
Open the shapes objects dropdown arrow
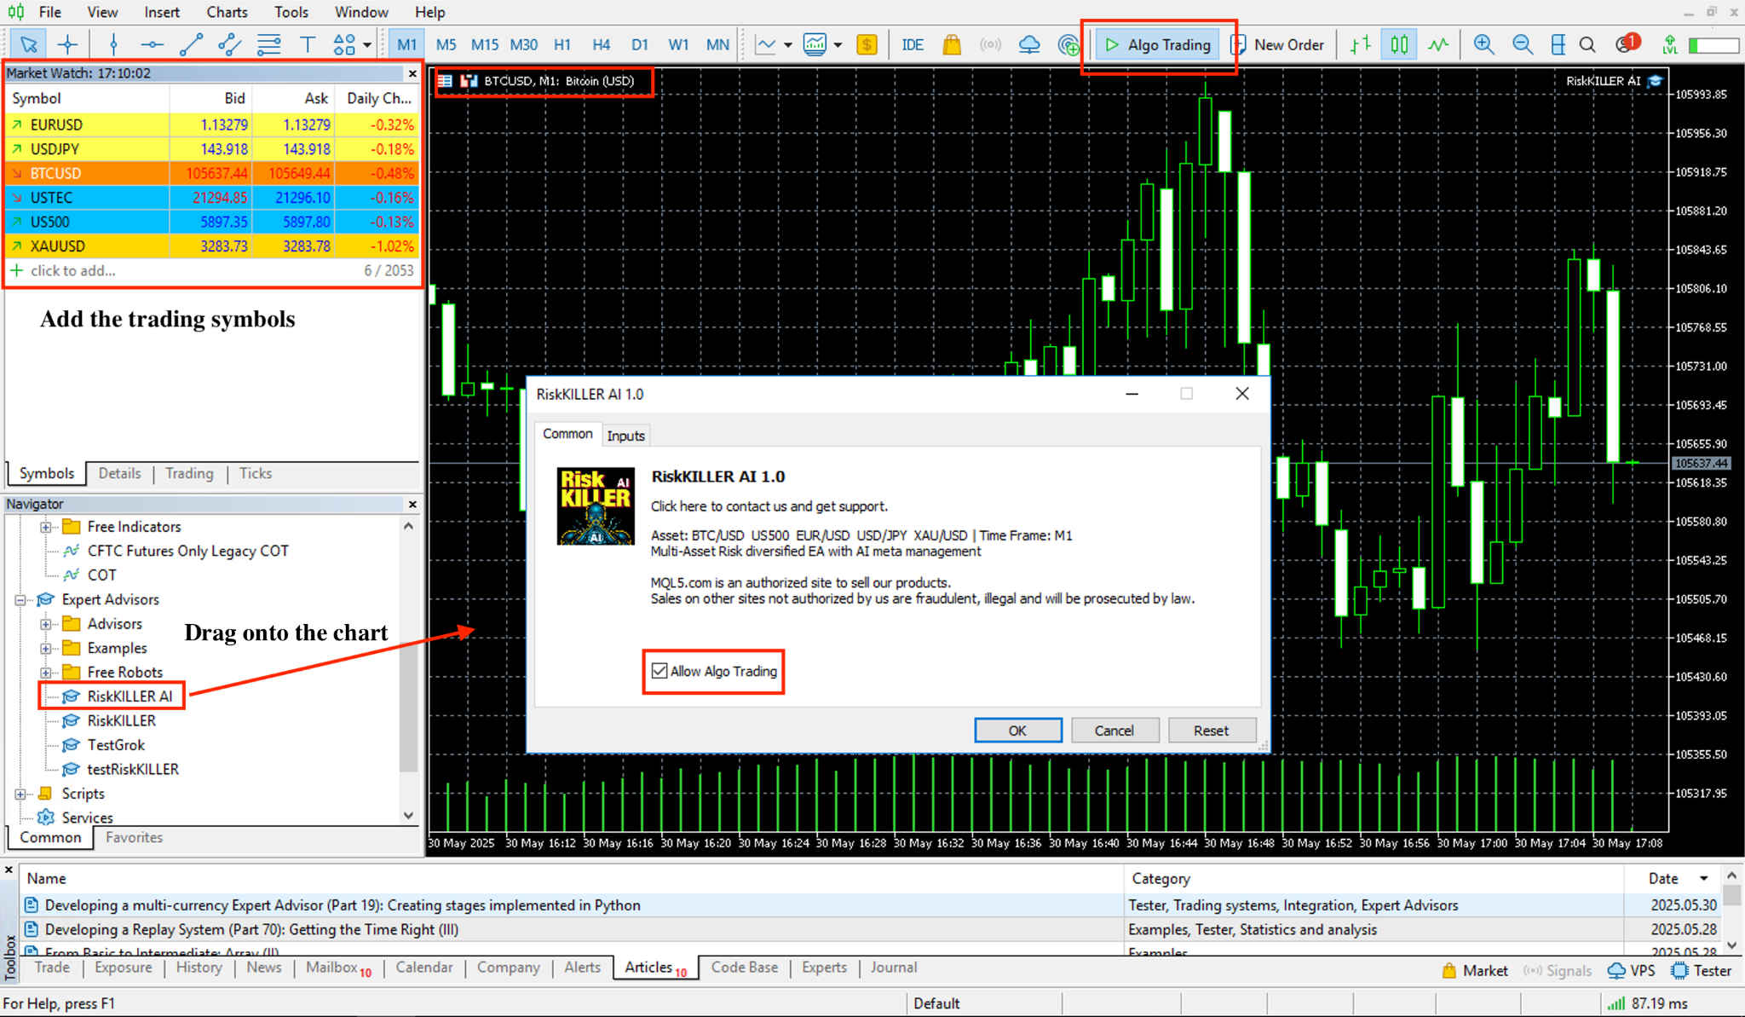tap(367, 45)
